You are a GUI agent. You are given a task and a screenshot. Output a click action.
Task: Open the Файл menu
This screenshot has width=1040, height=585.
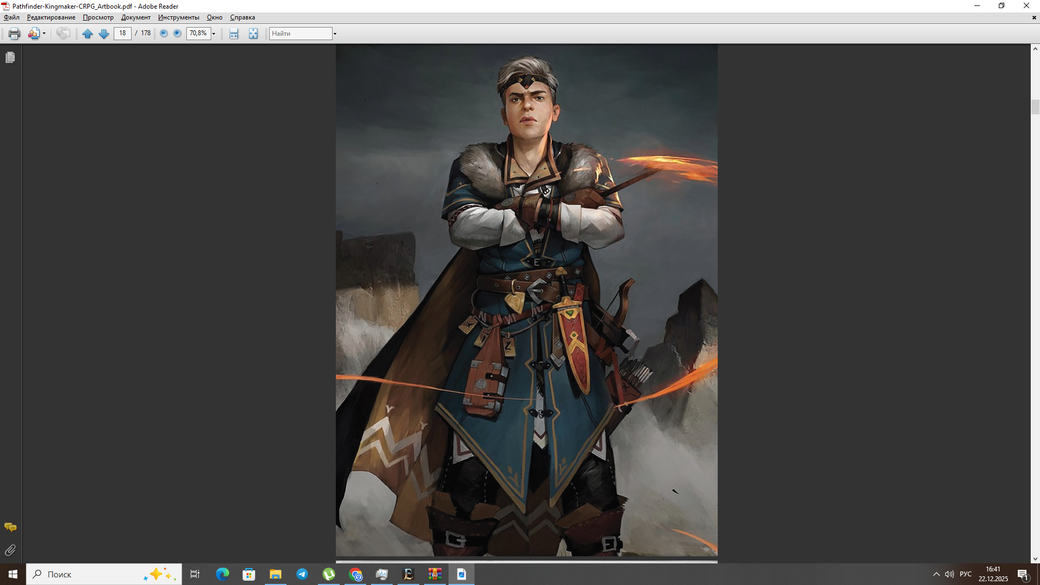tap(11, 17)
